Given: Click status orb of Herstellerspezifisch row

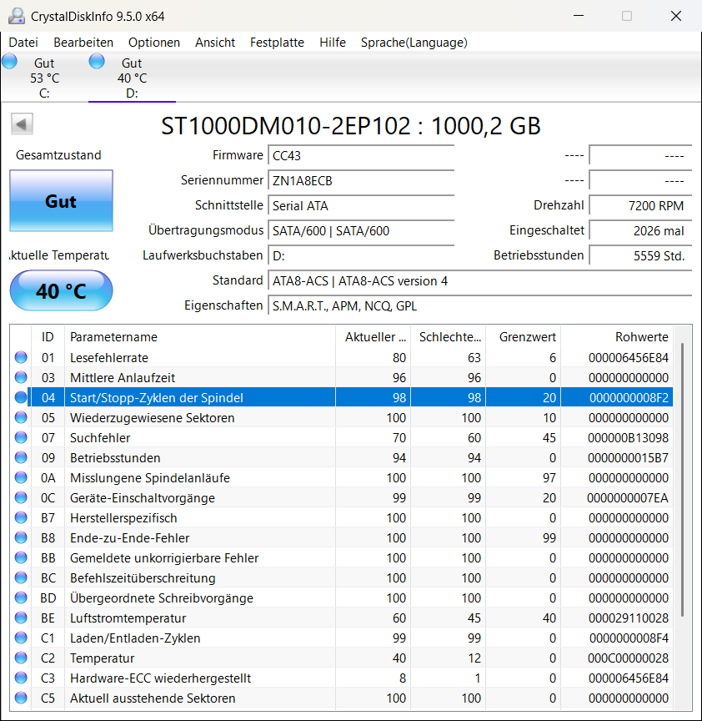Looking at the screenshot, I should pyautogui.click(x=21, y=517).
